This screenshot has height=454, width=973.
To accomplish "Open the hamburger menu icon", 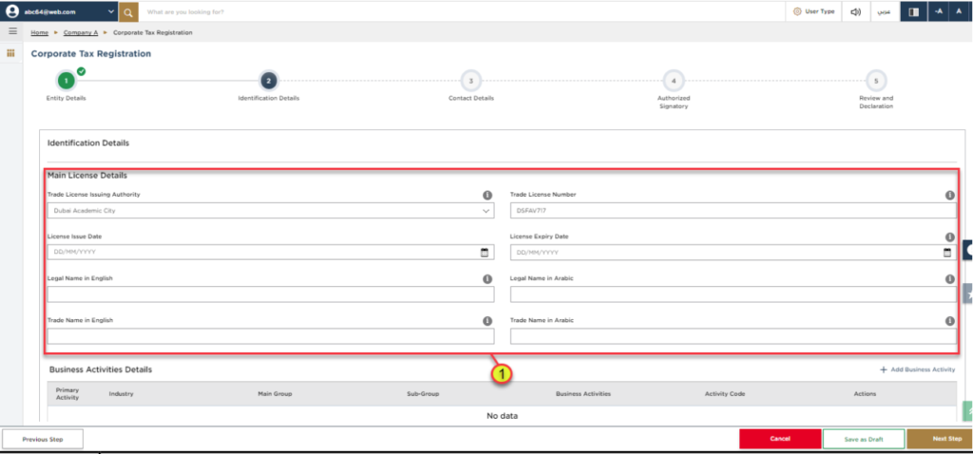I will [12, 31].
